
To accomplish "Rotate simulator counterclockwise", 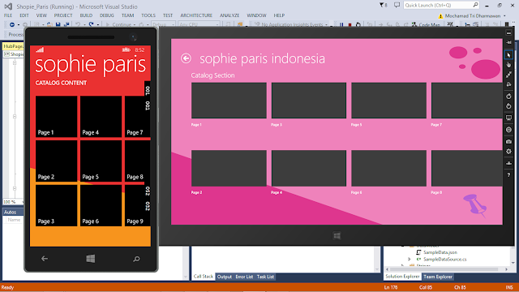I will coord(508,106).
